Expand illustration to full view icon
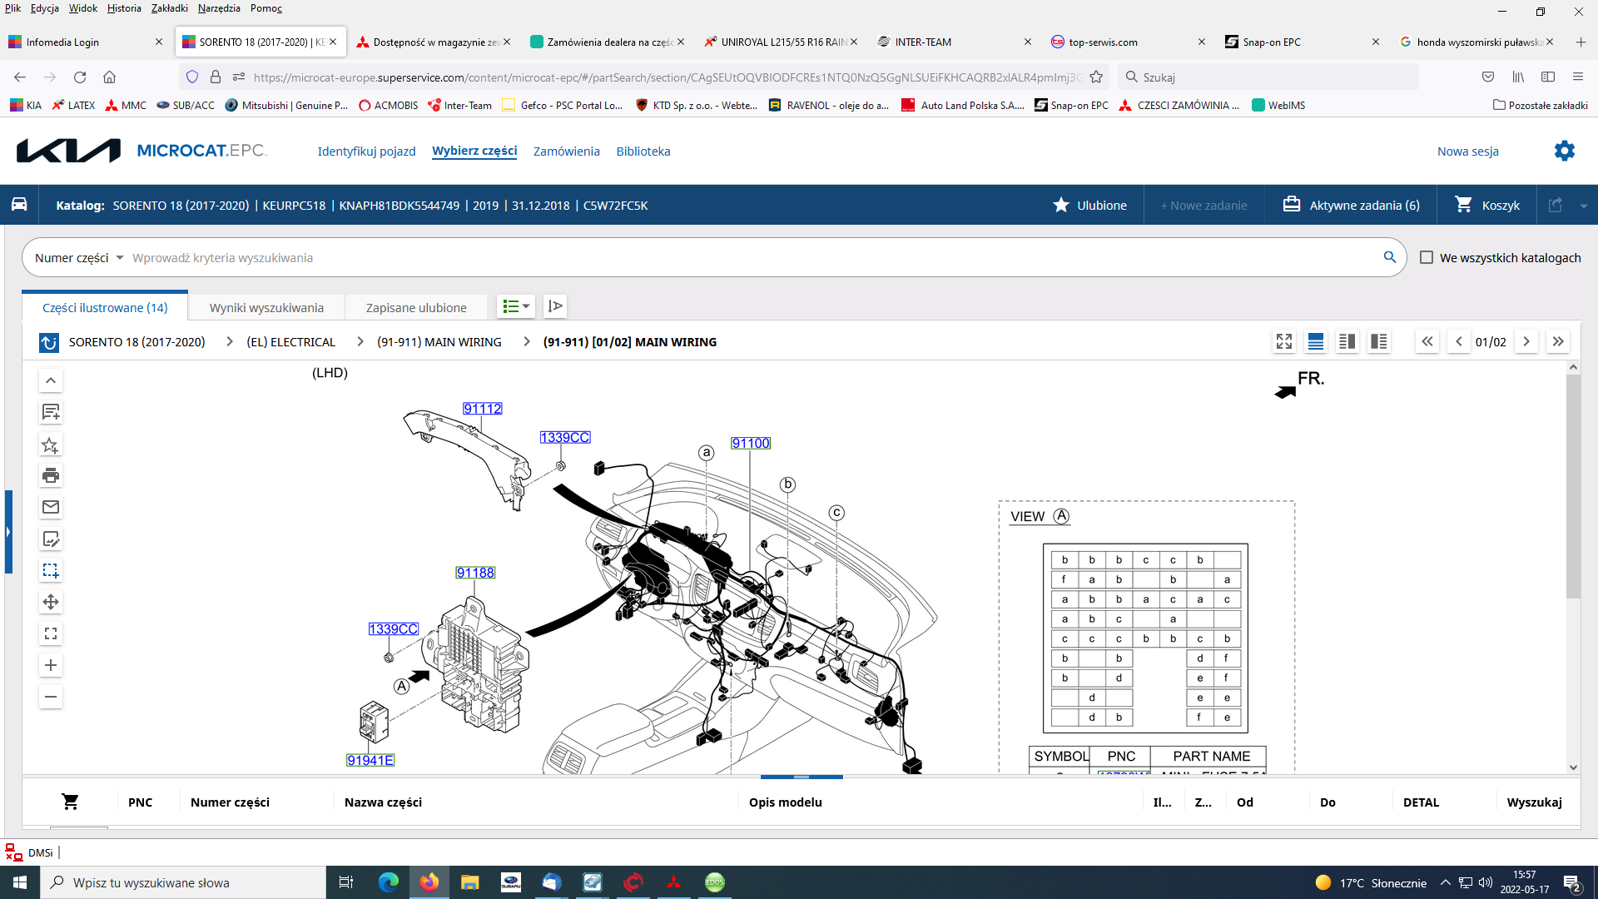 click(1284, 341)
